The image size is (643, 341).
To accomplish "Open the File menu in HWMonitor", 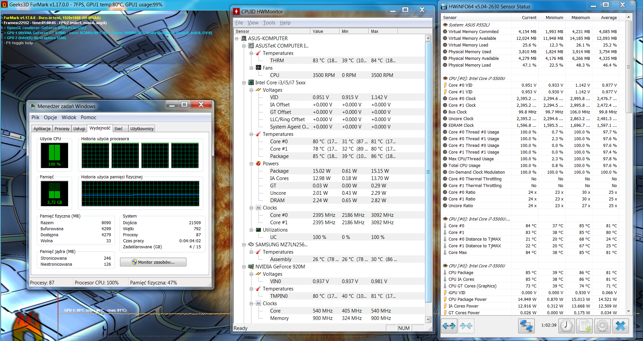I will (x=239, y=23).
